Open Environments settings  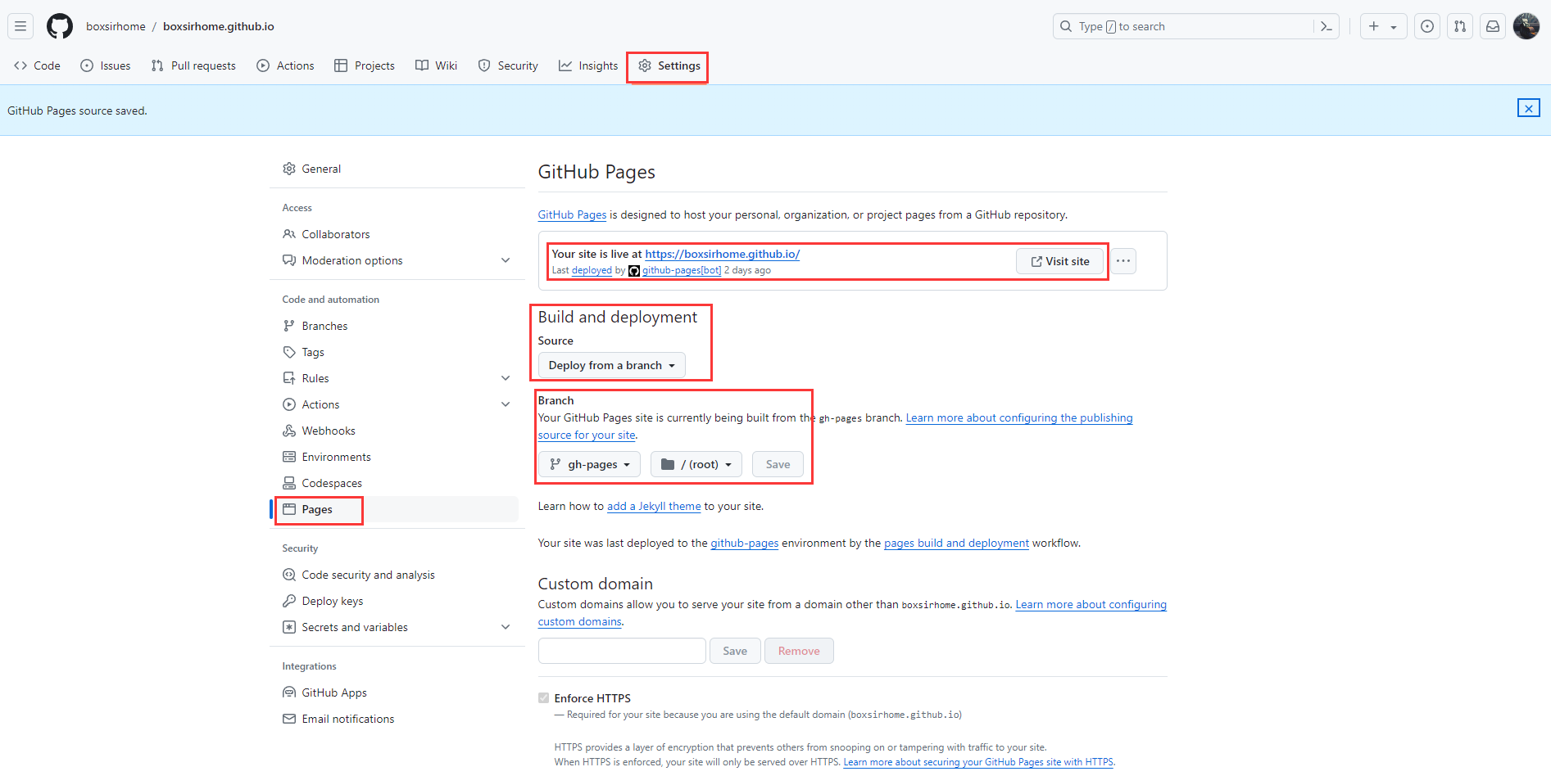point(397,457)
